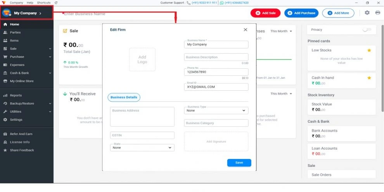The height and width of the screenshot is (192, 384).
Task: Expand the Purchase submenu chevron
Action: [50, 57]
